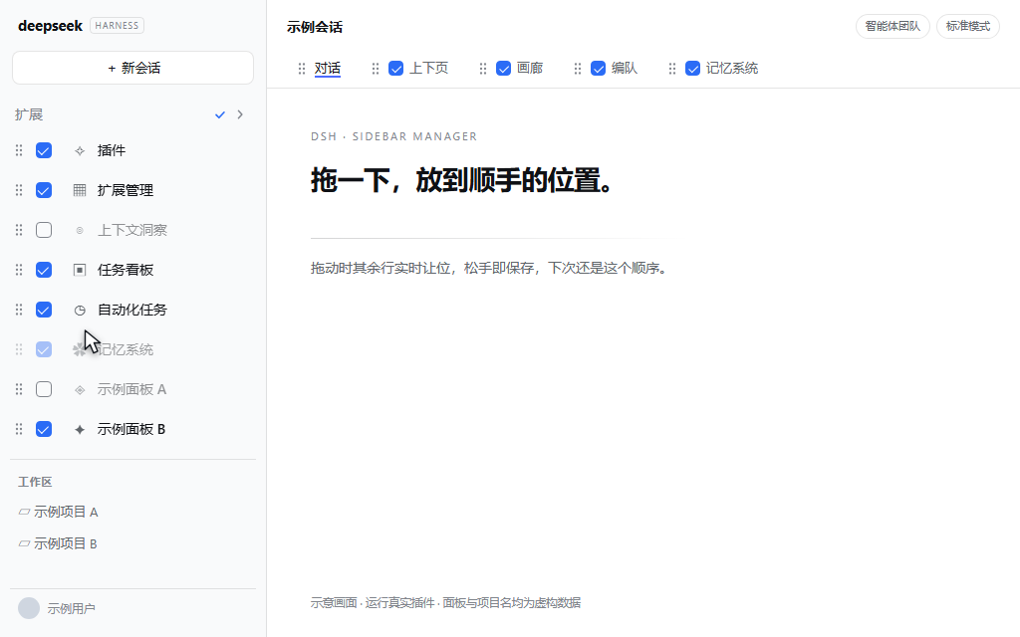Click the 工作区 section heading
Viewport: 1020px width, 637px height.
coord(35,482)
